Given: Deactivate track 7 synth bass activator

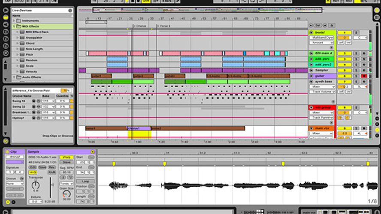Looking at the screenshot, I should pyautogui.click(x=344, y=82).
